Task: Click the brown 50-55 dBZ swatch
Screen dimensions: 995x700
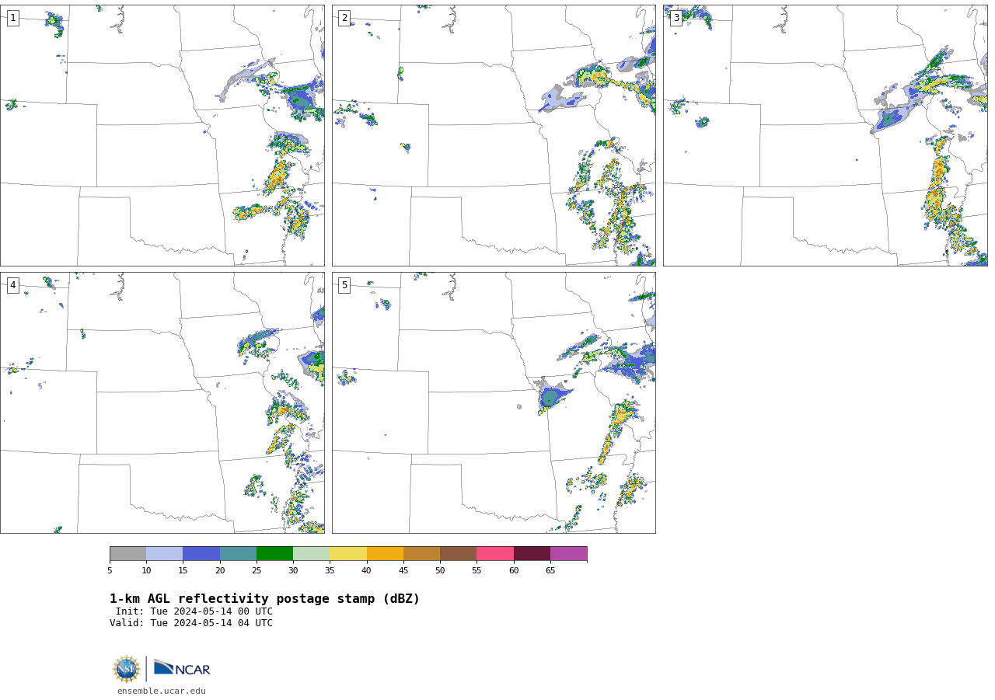Action: tap(458, 553)
